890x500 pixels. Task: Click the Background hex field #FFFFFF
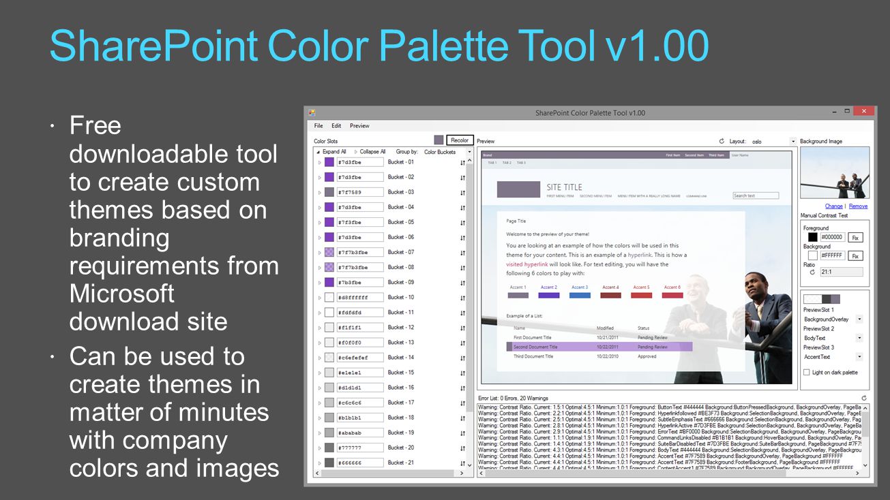pyautogui.click(x=832, y=256)
